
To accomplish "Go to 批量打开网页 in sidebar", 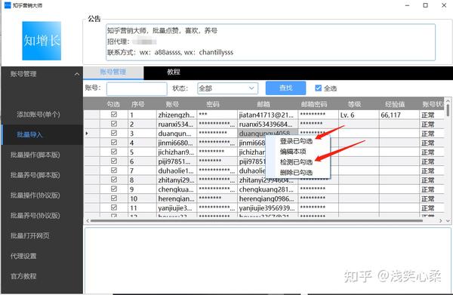I will click(x=29, y=235).
